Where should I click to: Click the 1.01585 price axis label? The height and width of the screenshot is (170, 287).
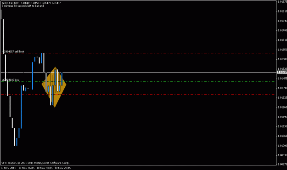282,59
